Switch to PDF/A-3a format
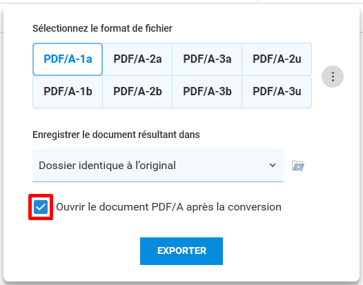The width and height of the screenshot is (363, 285). point(207,59)
